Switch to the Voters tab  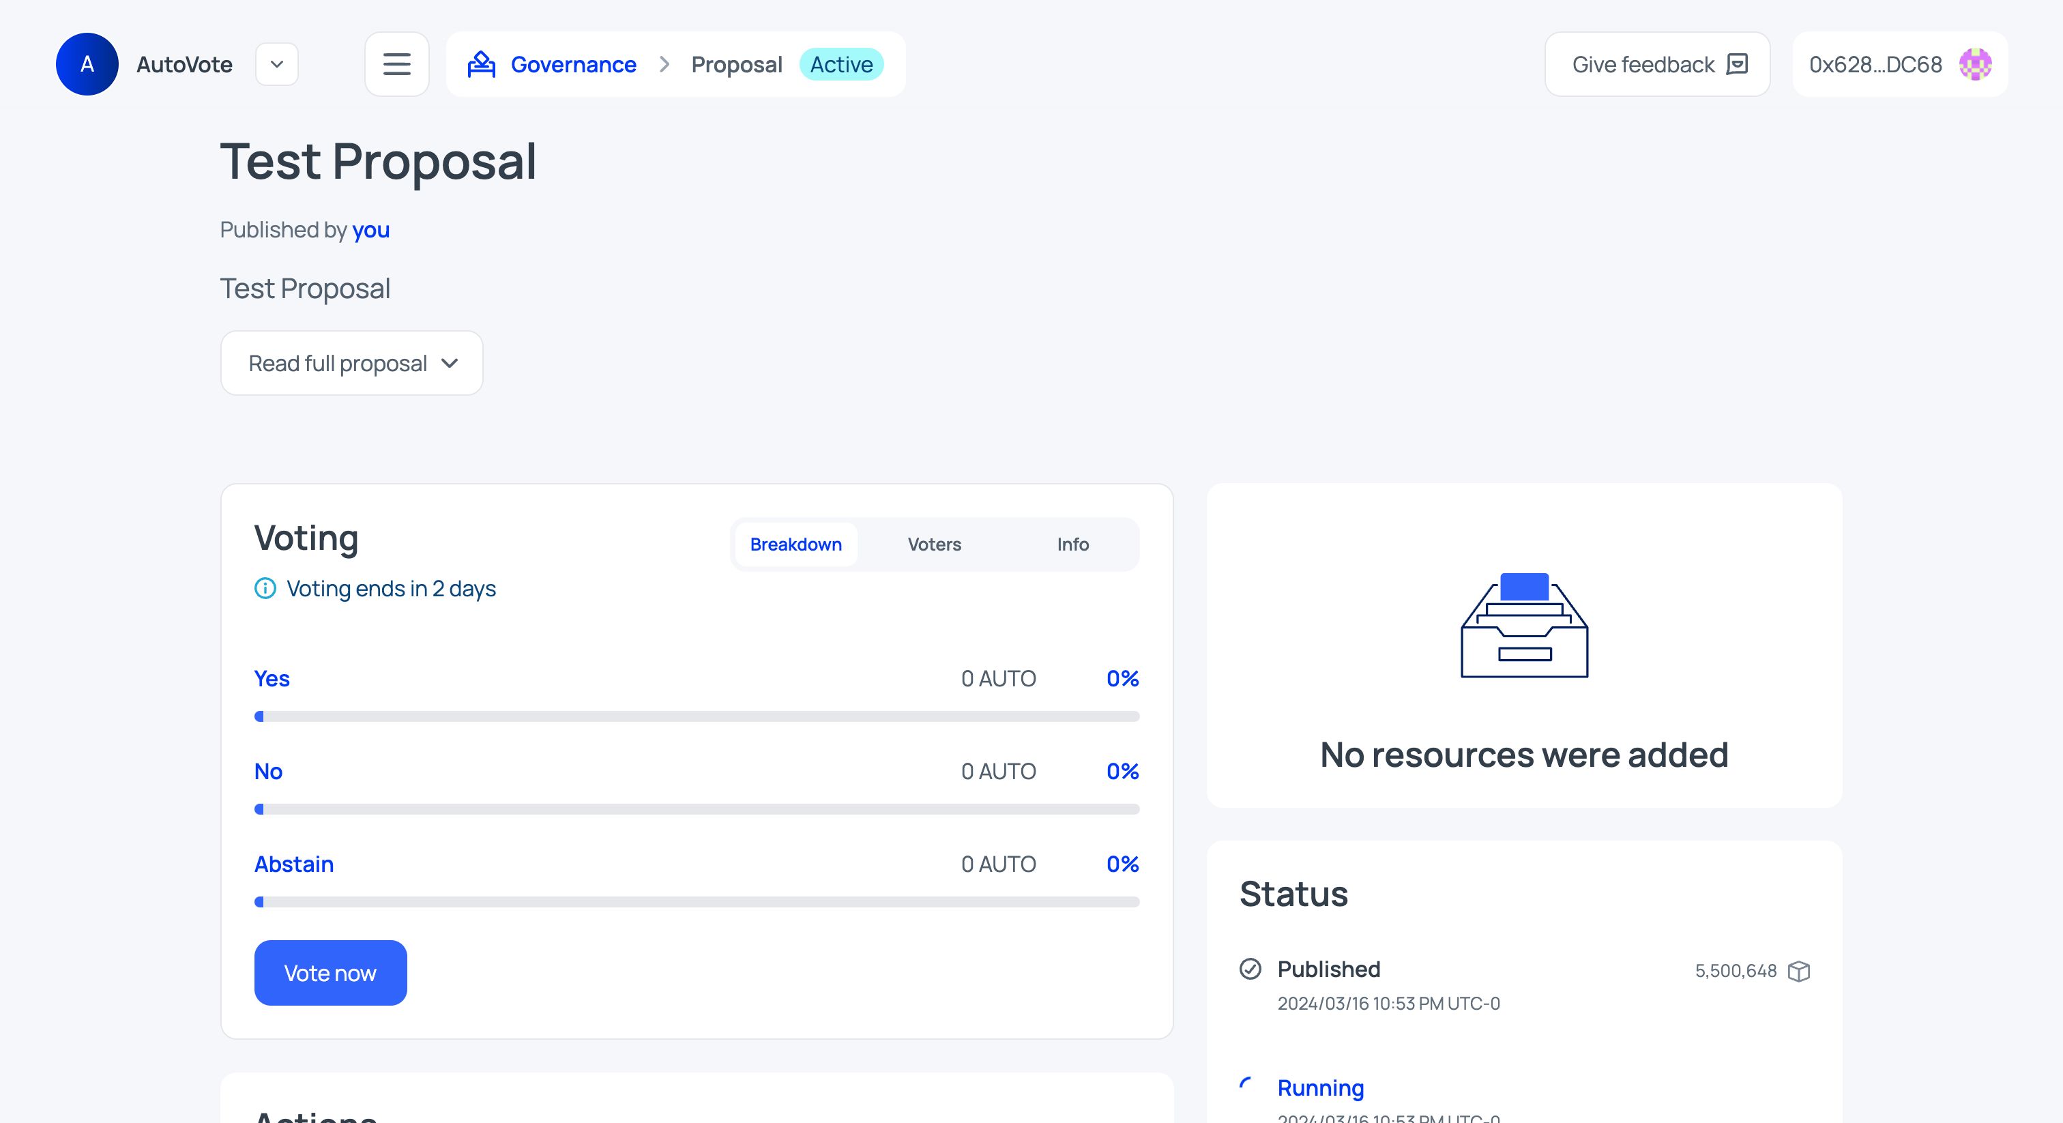933,544
